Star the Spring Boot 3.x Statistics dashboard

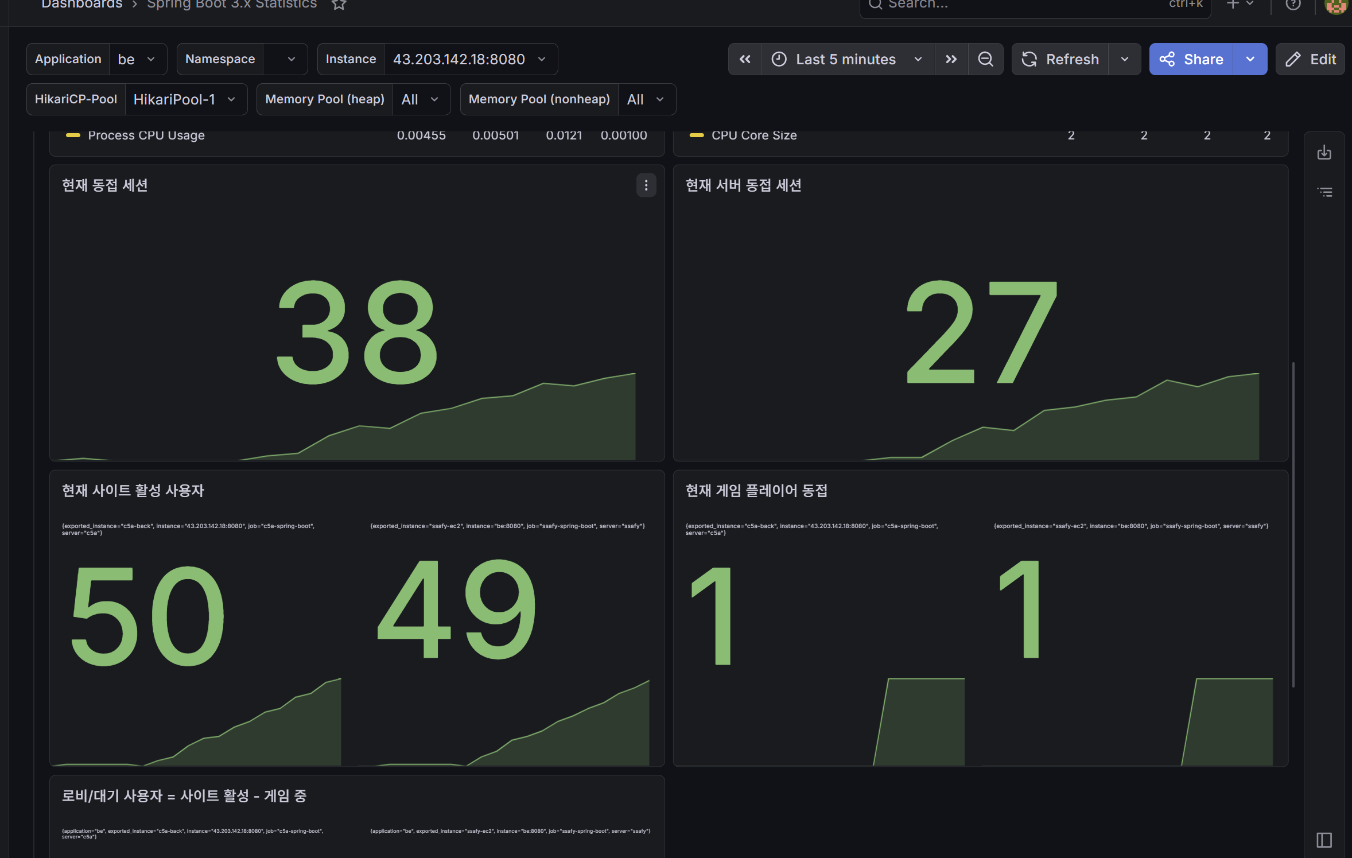point(339,5)
